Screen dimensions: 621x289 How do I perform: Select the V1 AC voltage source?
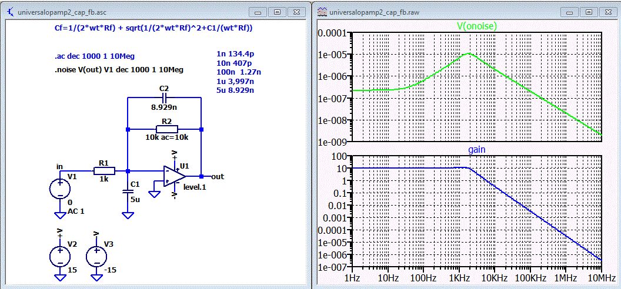click(x=59, y=189)
